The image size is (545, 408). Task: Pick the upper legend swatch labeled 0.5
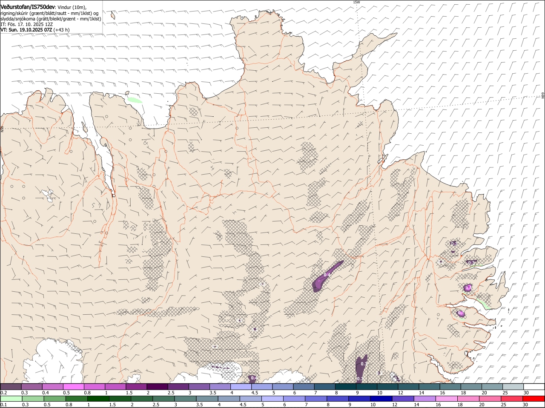coord(73,387)
